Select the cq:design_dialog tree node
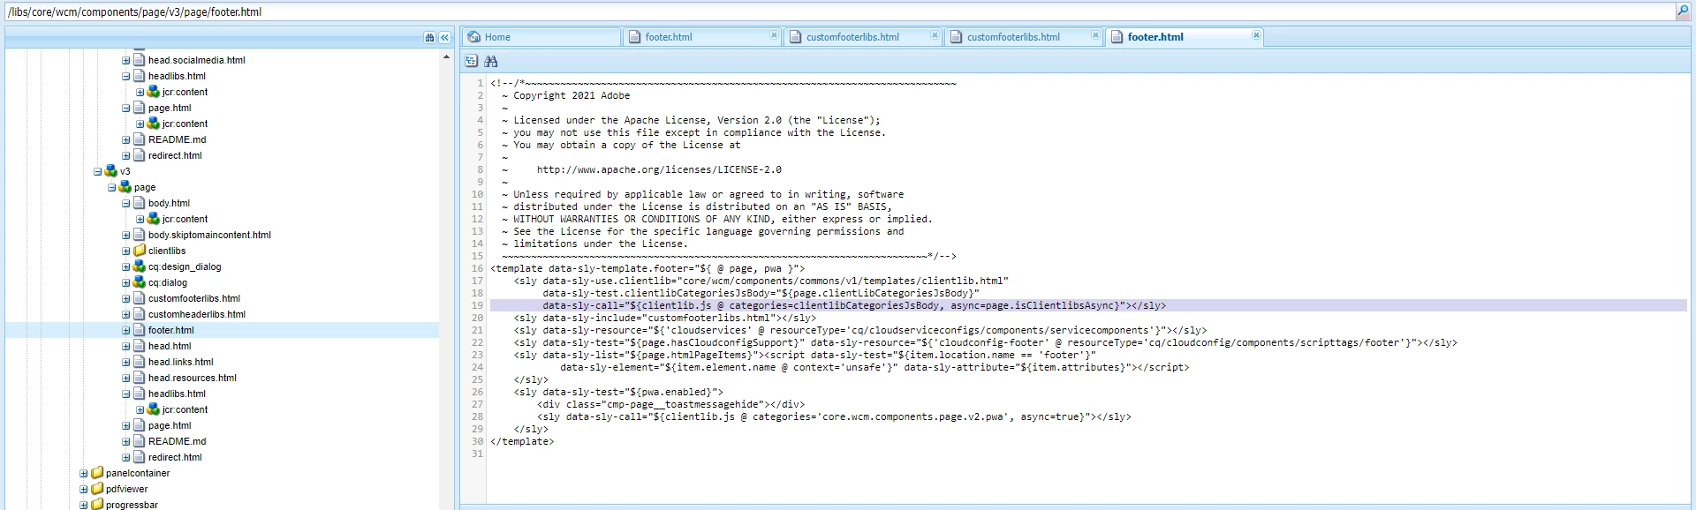 tap(185, 266)
